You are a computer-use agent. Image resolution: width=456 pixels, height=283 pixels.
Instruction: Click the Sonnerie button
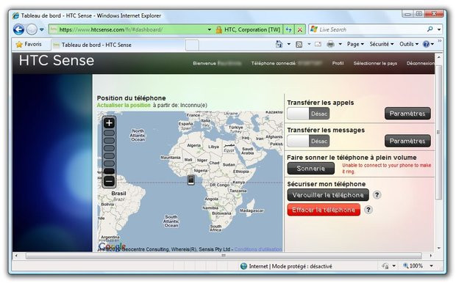coord(310,169)
